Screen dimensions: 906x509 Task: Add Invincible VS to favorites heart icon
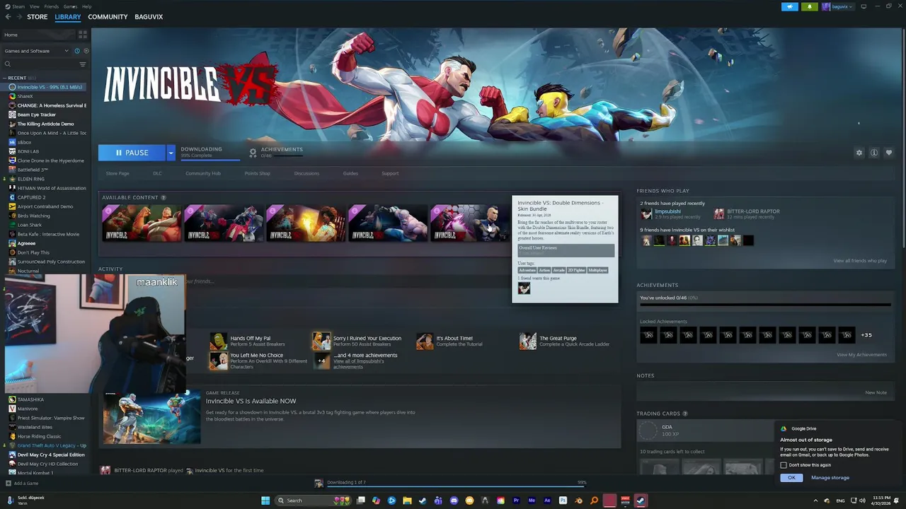click(889, 153)
